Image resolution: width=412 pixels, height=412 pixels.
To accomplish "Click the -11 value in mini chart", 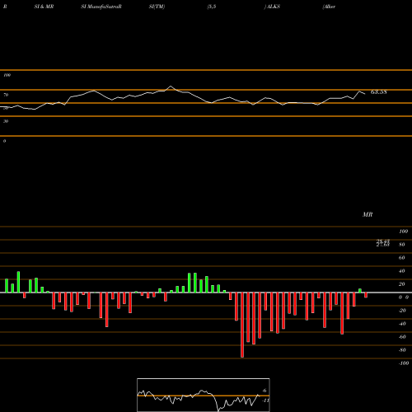I will [265, 400].
